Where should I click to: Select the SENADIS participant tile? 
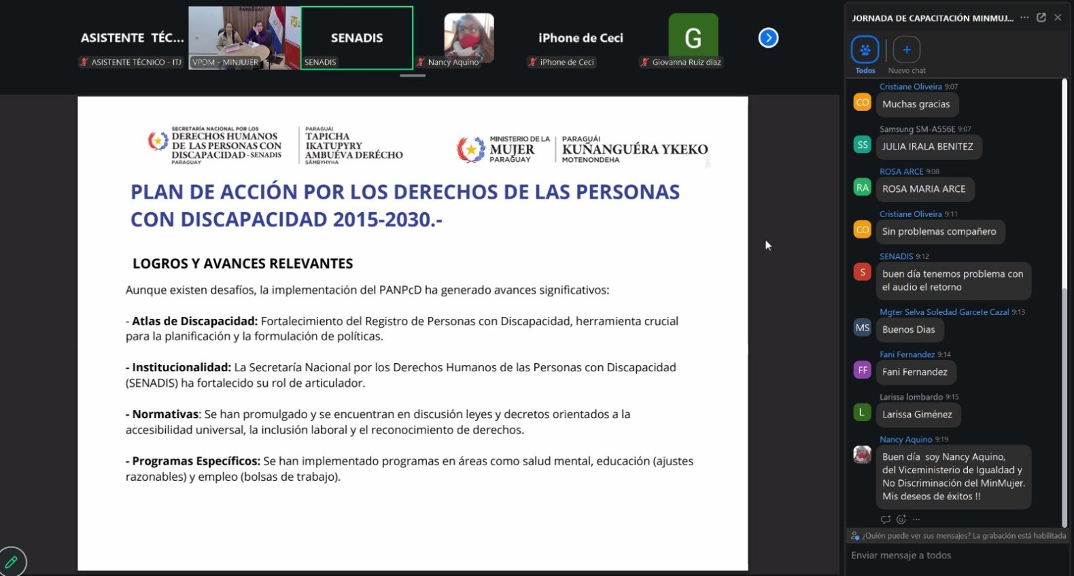coord(357,38)
